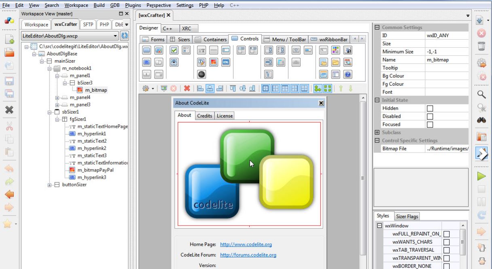Open the Plugins menu
The width and height of the screenshot is (492, 269).
[133, 5]
